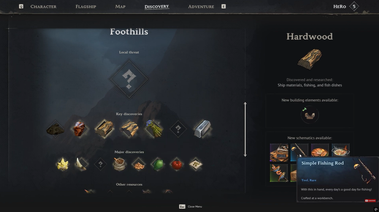Open the Character tab

(x=43, y=6)
